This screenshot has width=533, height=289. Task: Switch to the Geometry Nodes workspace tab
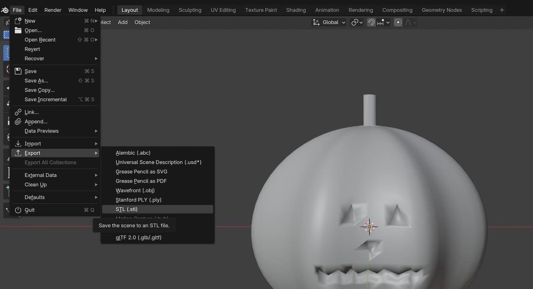tap(442, 10)
